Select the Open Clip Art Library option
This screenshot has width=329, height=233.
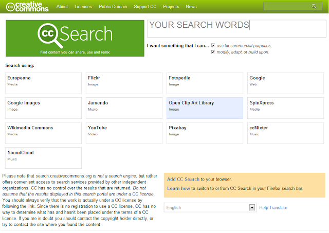tap(205, 108)
